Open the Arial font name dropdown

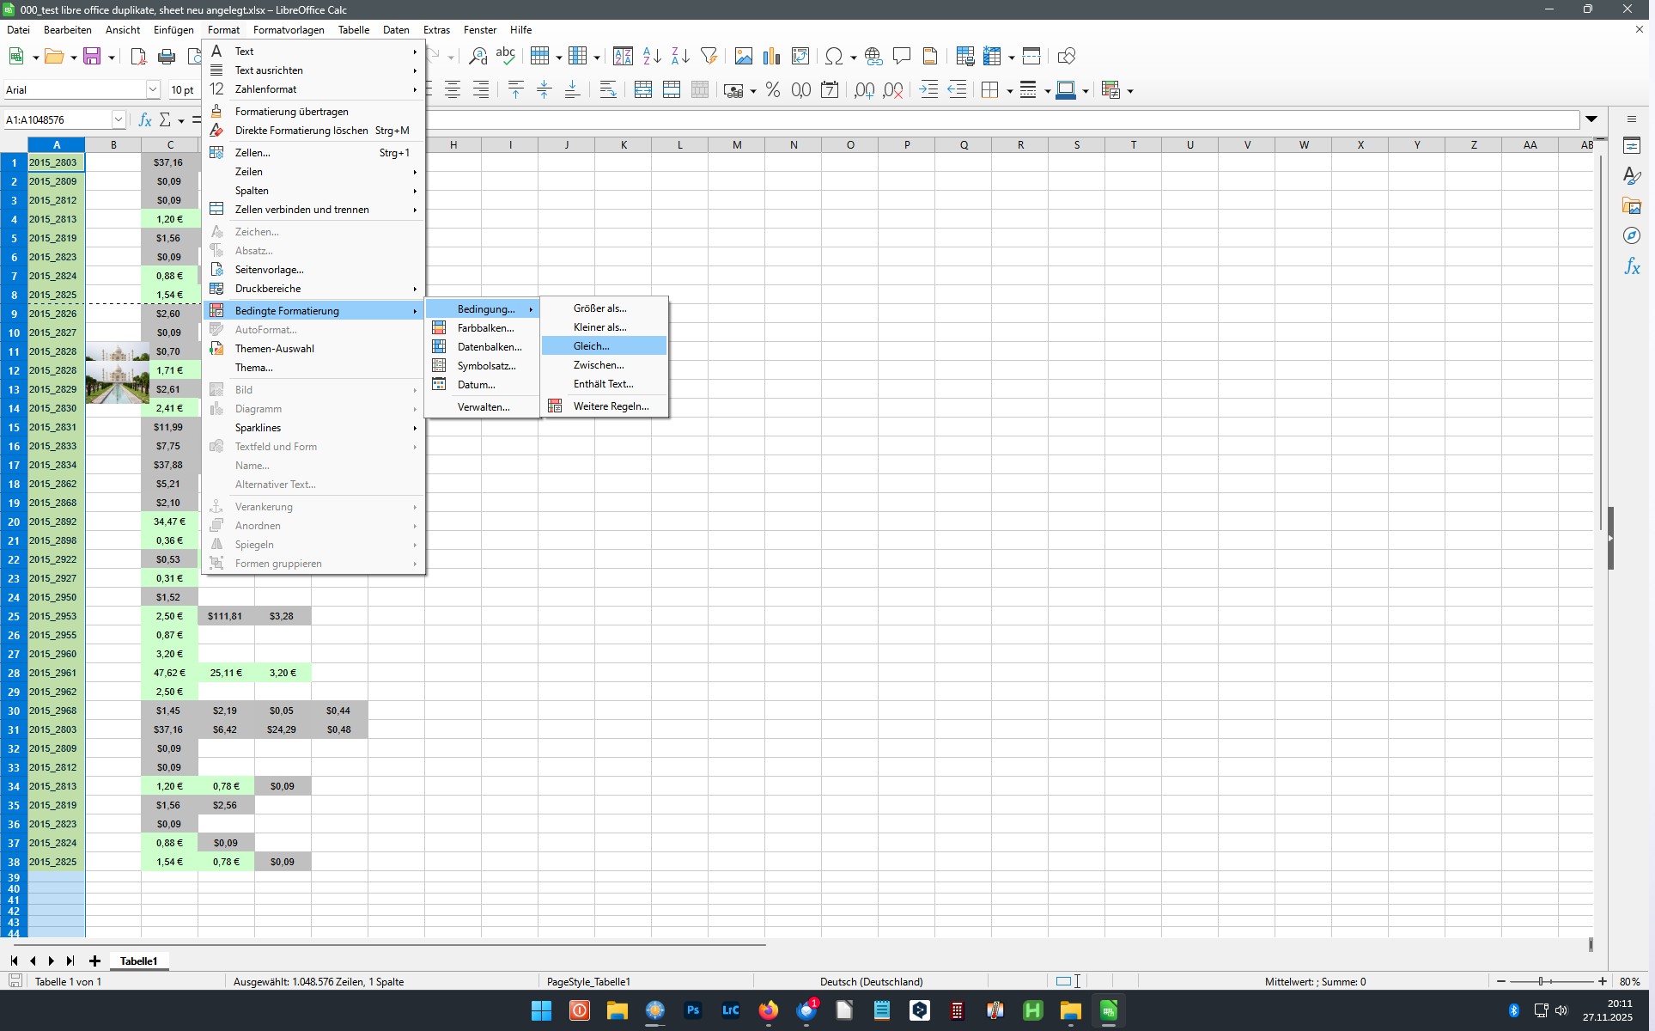tap(153, 89)
